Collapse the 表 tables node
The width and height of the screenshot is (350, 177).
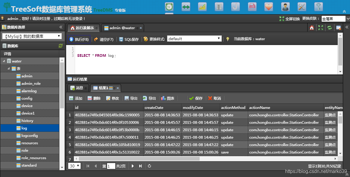(x=9, y=68)
